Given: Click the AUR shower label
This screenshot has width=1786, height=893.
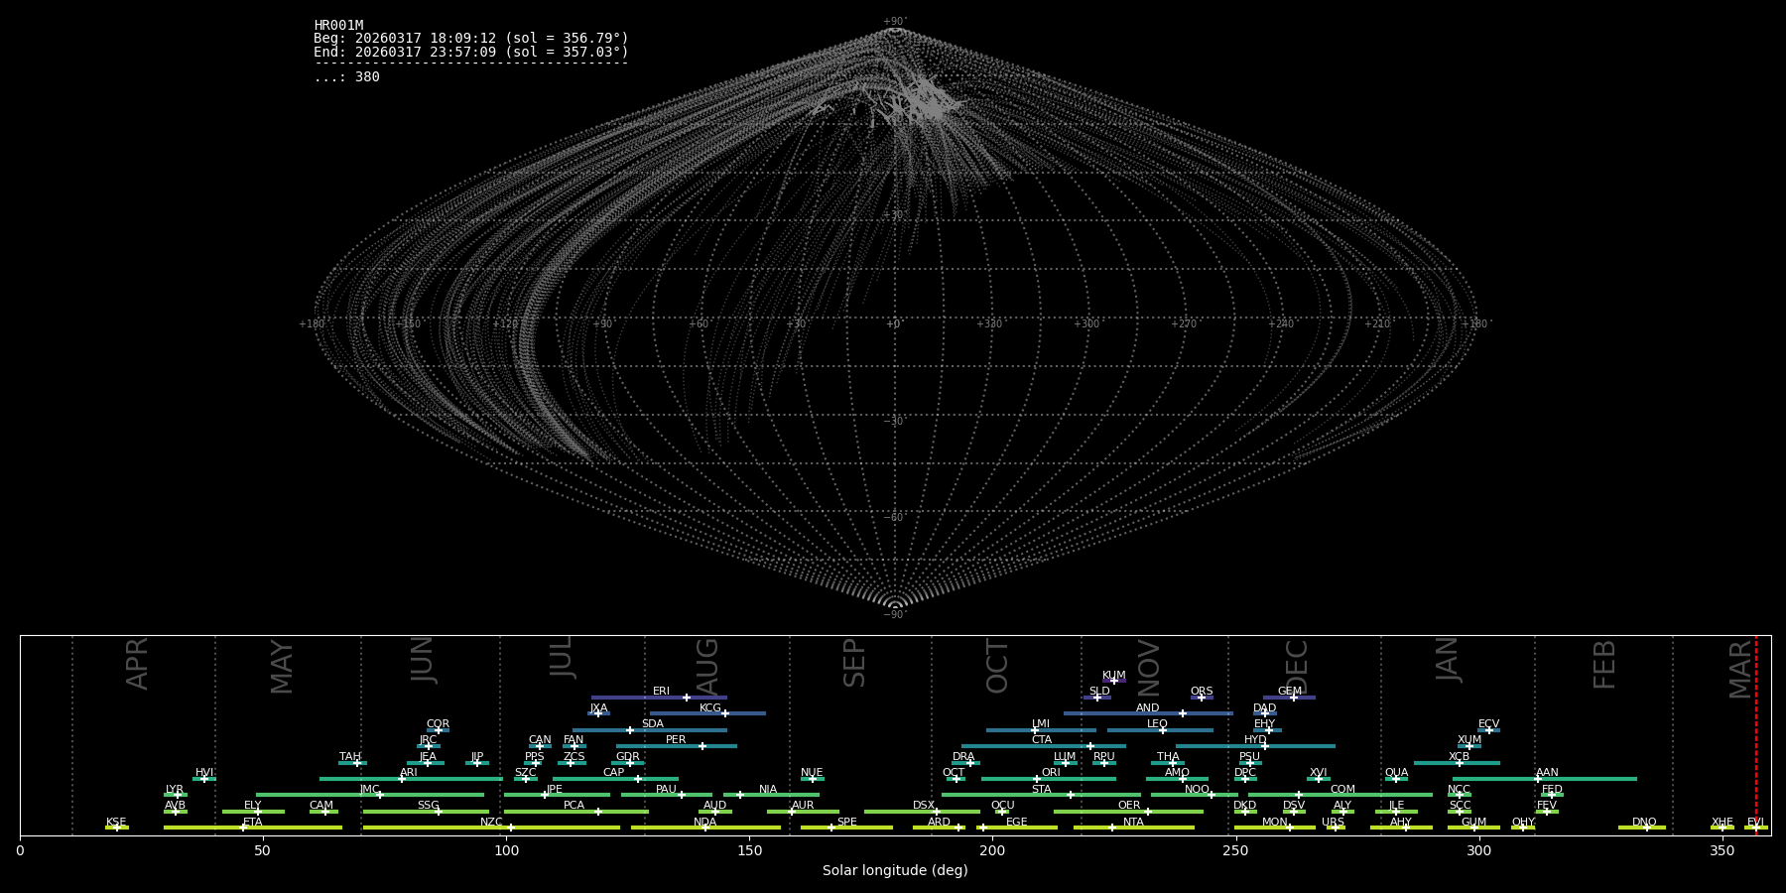Looking at the screenshot, I should click(x=803, y=806).
